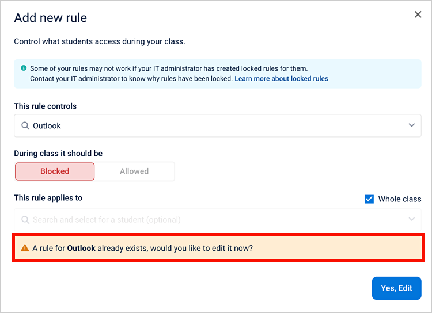This screenshot has width=432, height=313.
Task: Click the magnifier in student search field
Action: pyautogui.click(x=25, y=220)
